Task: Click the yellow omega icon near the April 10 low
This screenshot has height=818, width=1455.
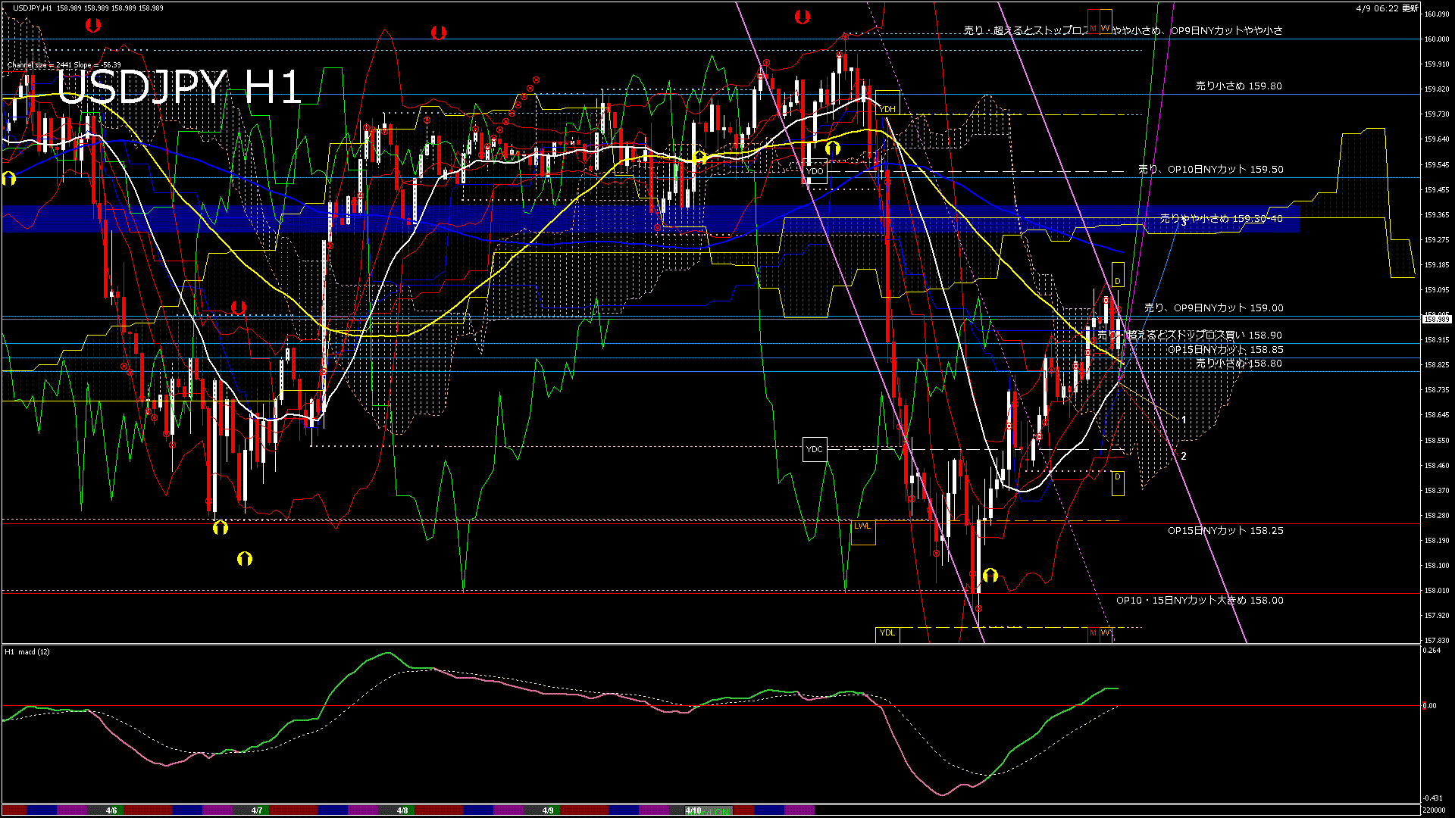Action: click(x=992, y=576)
